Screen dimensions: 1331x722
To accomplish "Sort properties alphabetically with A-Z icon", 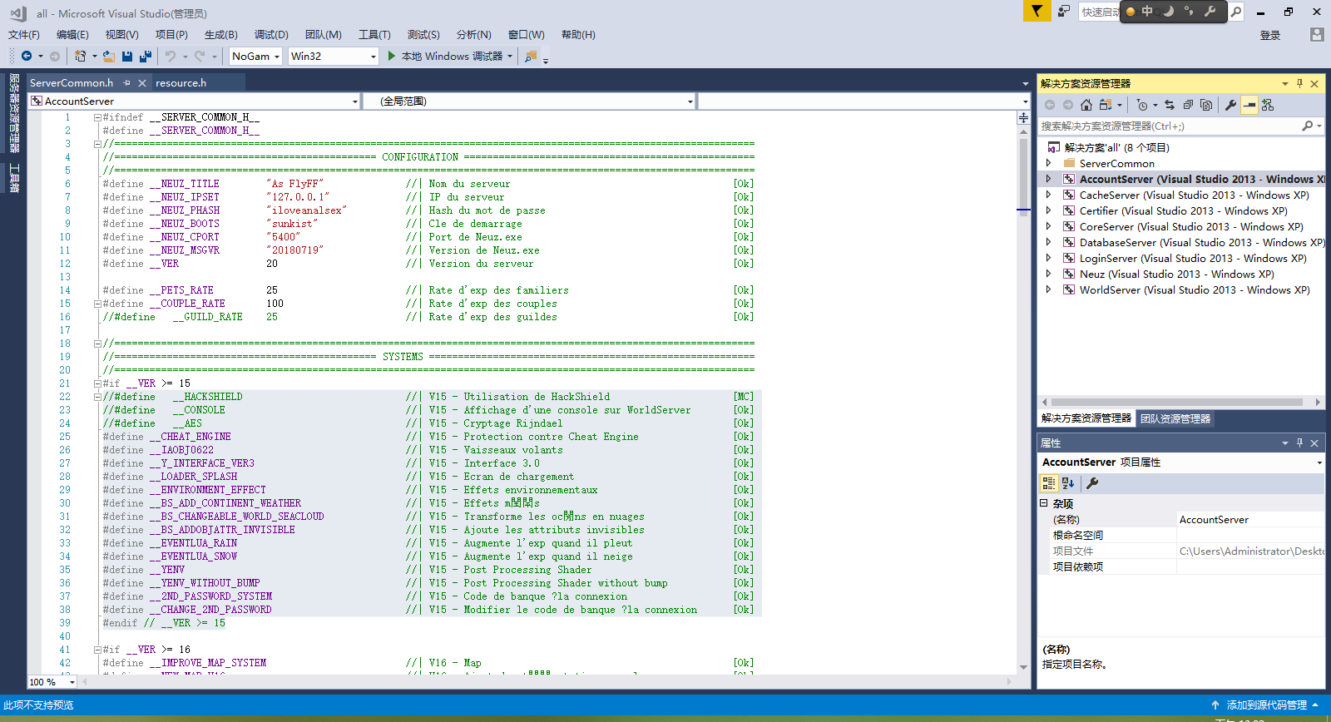I will (x=1068, y=483).
